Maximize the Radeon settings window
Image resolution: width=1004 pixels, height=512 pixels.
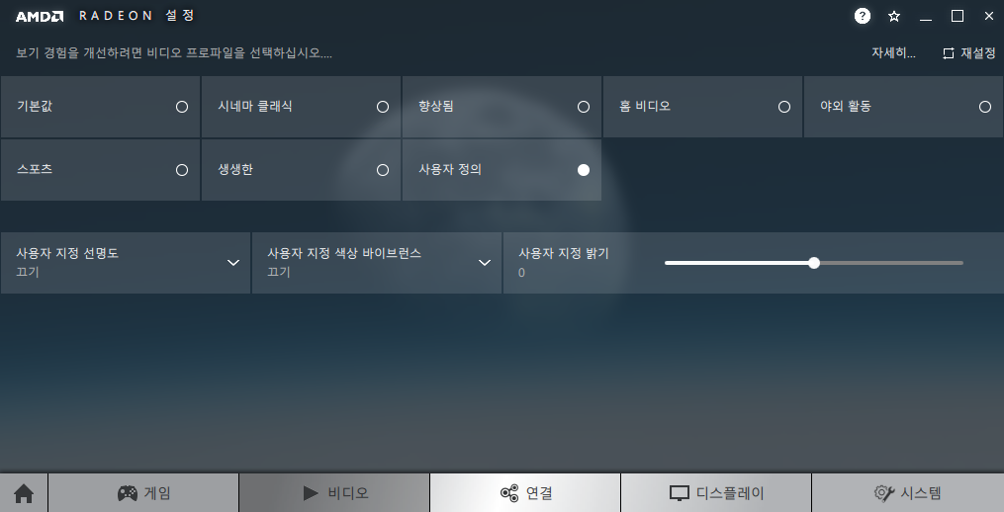pyautogui.click(x=958, y=17)
